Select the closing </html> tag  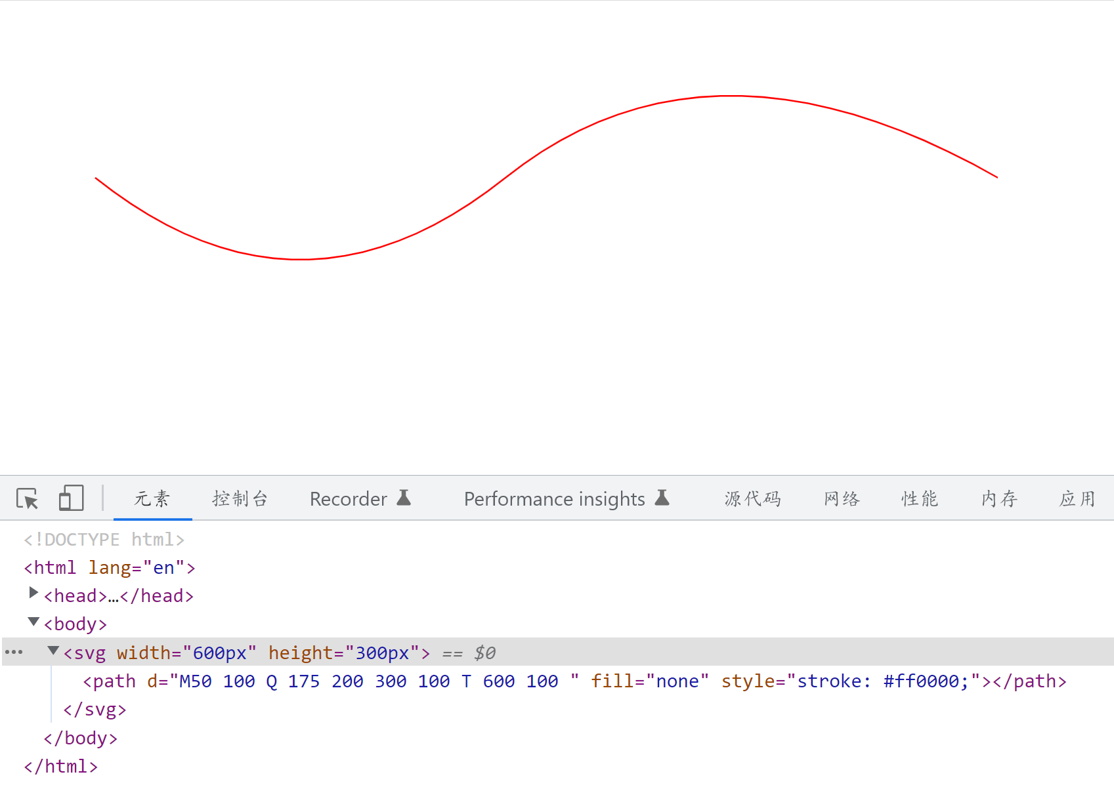point(61,767)
